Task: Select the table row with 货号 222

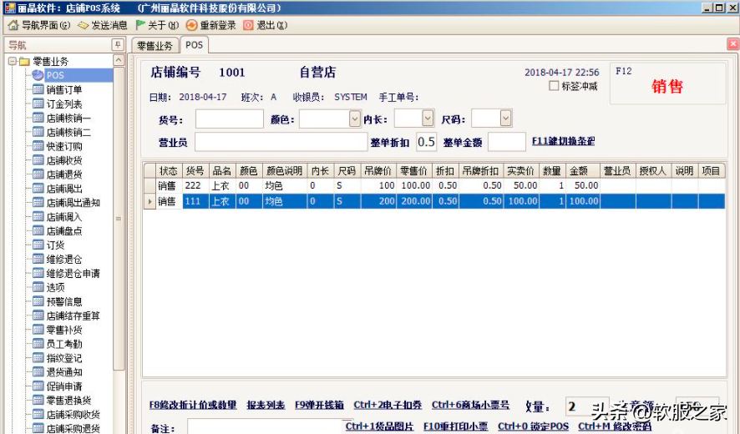Action: tap(193, 185)
